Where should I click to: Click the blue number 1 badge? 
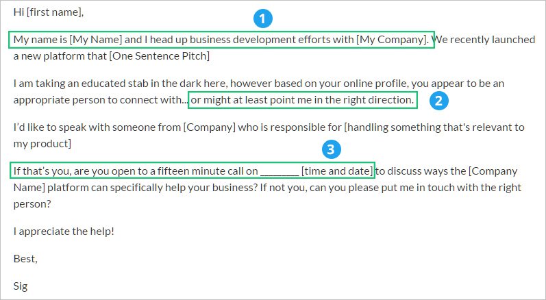coord(262,18)
